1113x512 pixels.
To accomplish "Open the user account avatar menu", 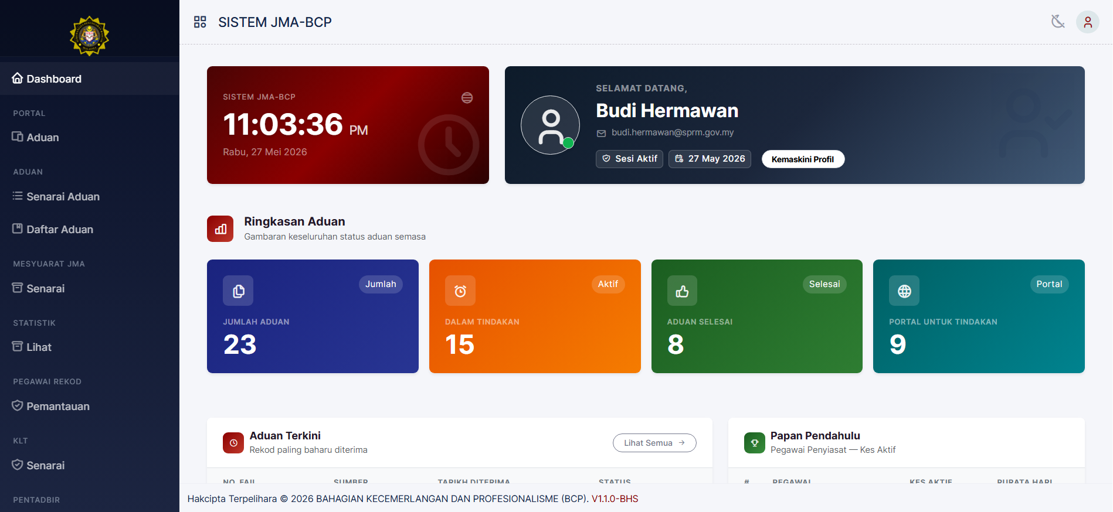I will (1087, 22).
